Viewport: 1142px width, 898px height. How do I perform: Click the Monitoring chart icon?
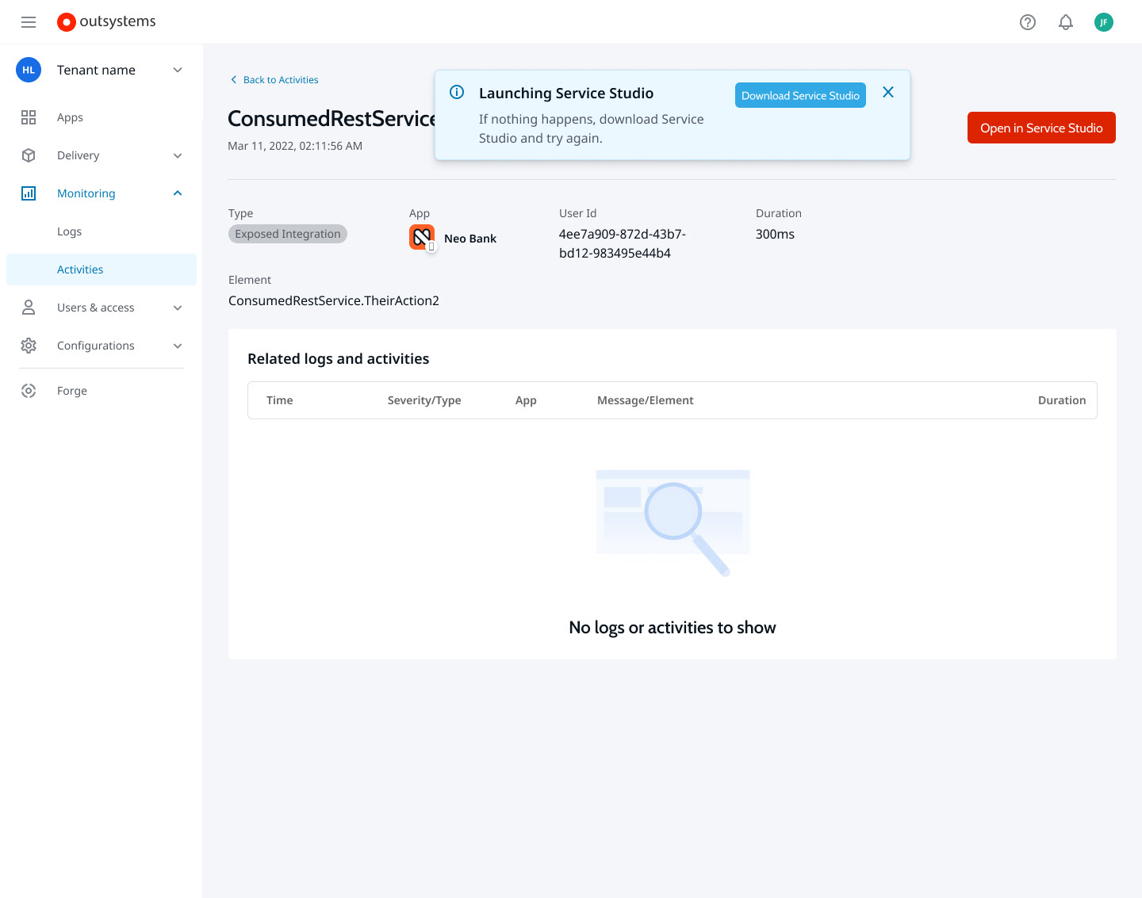29,193
